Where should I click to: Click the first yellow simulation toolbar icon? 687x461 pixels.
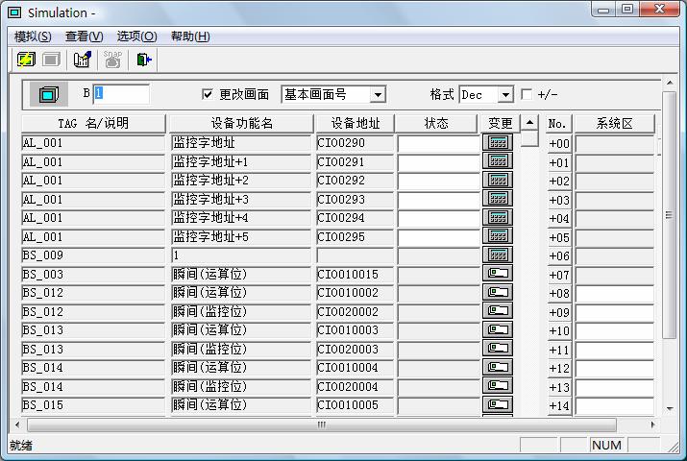(x=26, y=60)
